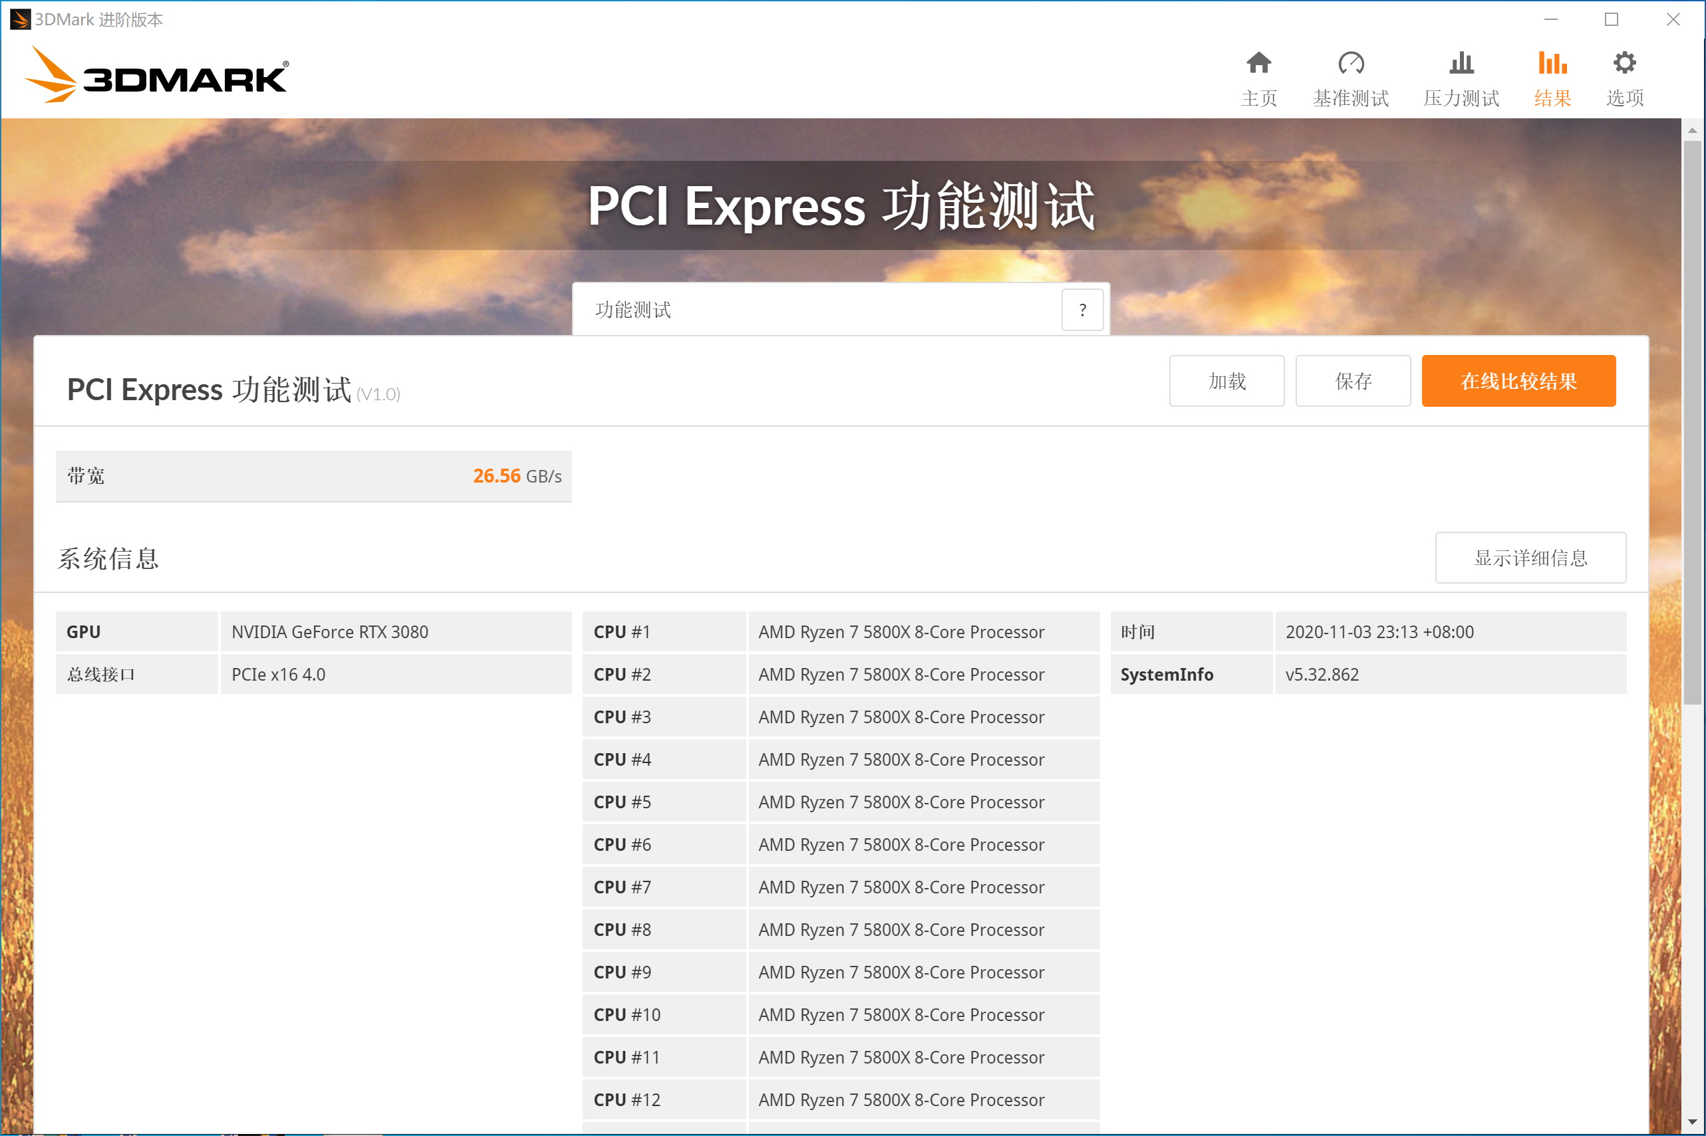
Task: Open 显示详细信息 to show system details
Action: click(x=1530, y=558)
